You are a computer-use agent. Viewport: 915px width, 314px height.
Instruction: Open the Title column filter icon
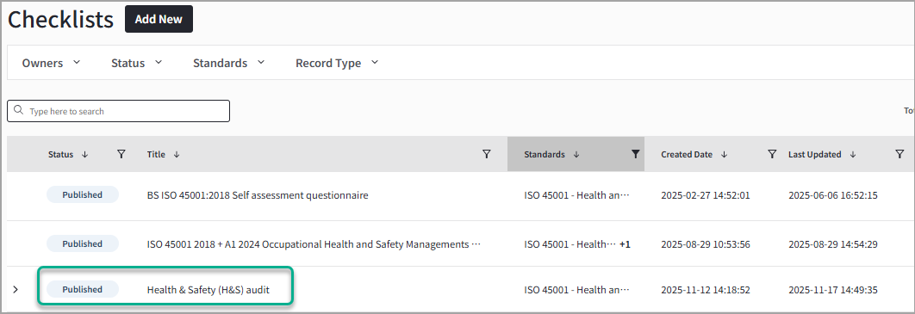click(487, 154)
